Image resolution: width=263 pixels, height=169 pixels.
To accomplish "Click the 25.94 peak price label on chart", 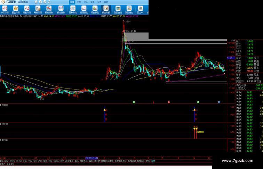I will 128,22.
